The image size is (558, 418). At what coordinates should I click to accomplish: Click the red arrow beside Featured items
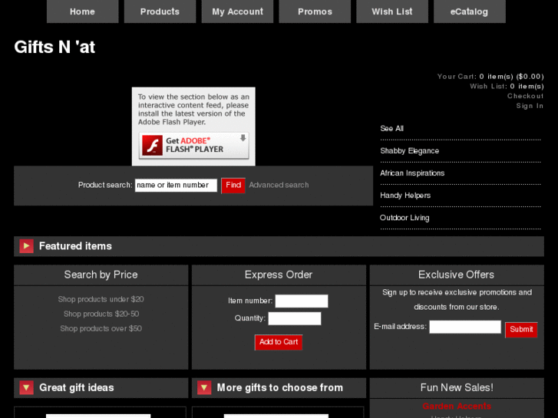26,246
